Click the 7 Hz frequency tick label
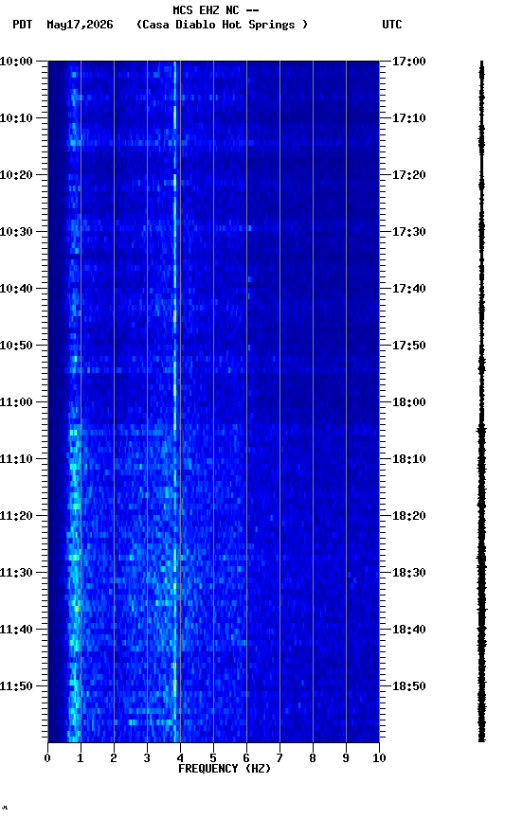The height and width of the screenshot is (818, 523). 280,758
